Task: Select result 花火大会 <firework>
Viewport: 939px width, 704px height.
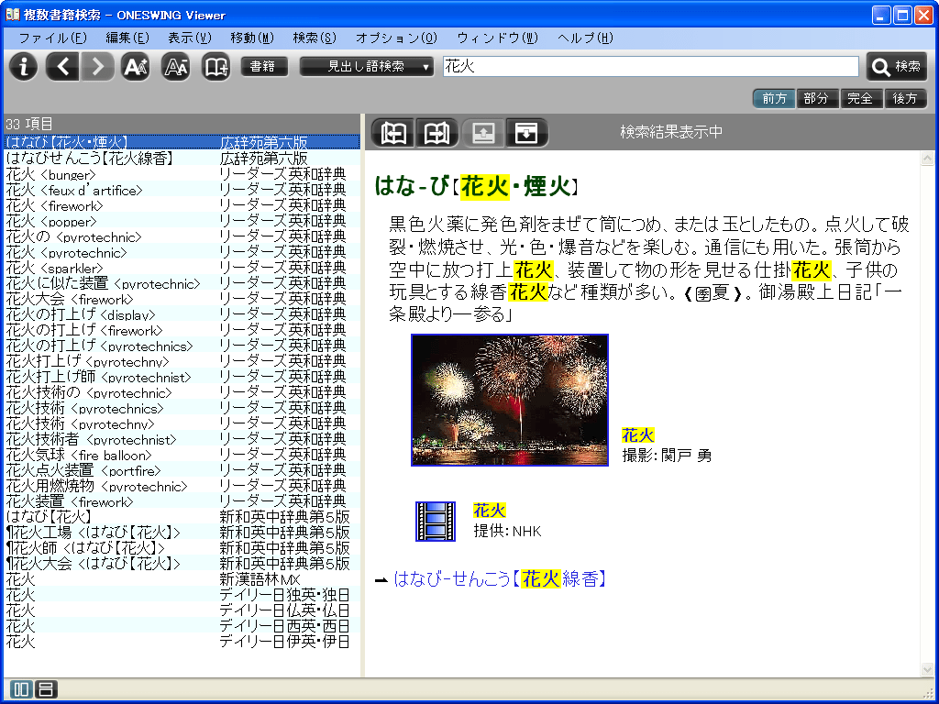Action: [182, 299]
